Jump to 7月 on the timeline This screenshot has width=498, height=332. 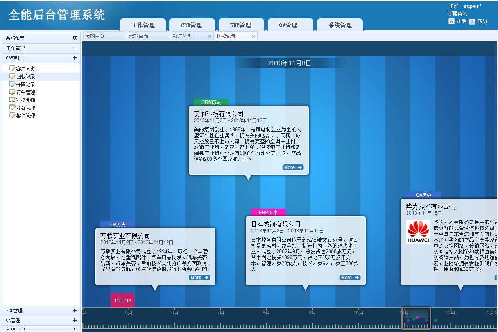tap(220, 313)
